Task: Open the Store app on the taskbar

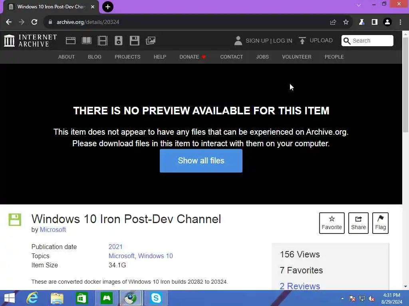Action: coord(81,298)
